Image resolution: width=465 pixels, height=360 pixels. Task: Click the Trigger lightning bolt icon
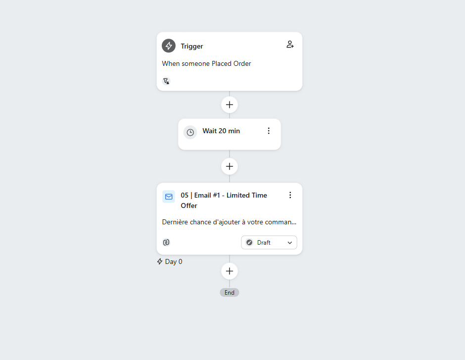point(169,46)
